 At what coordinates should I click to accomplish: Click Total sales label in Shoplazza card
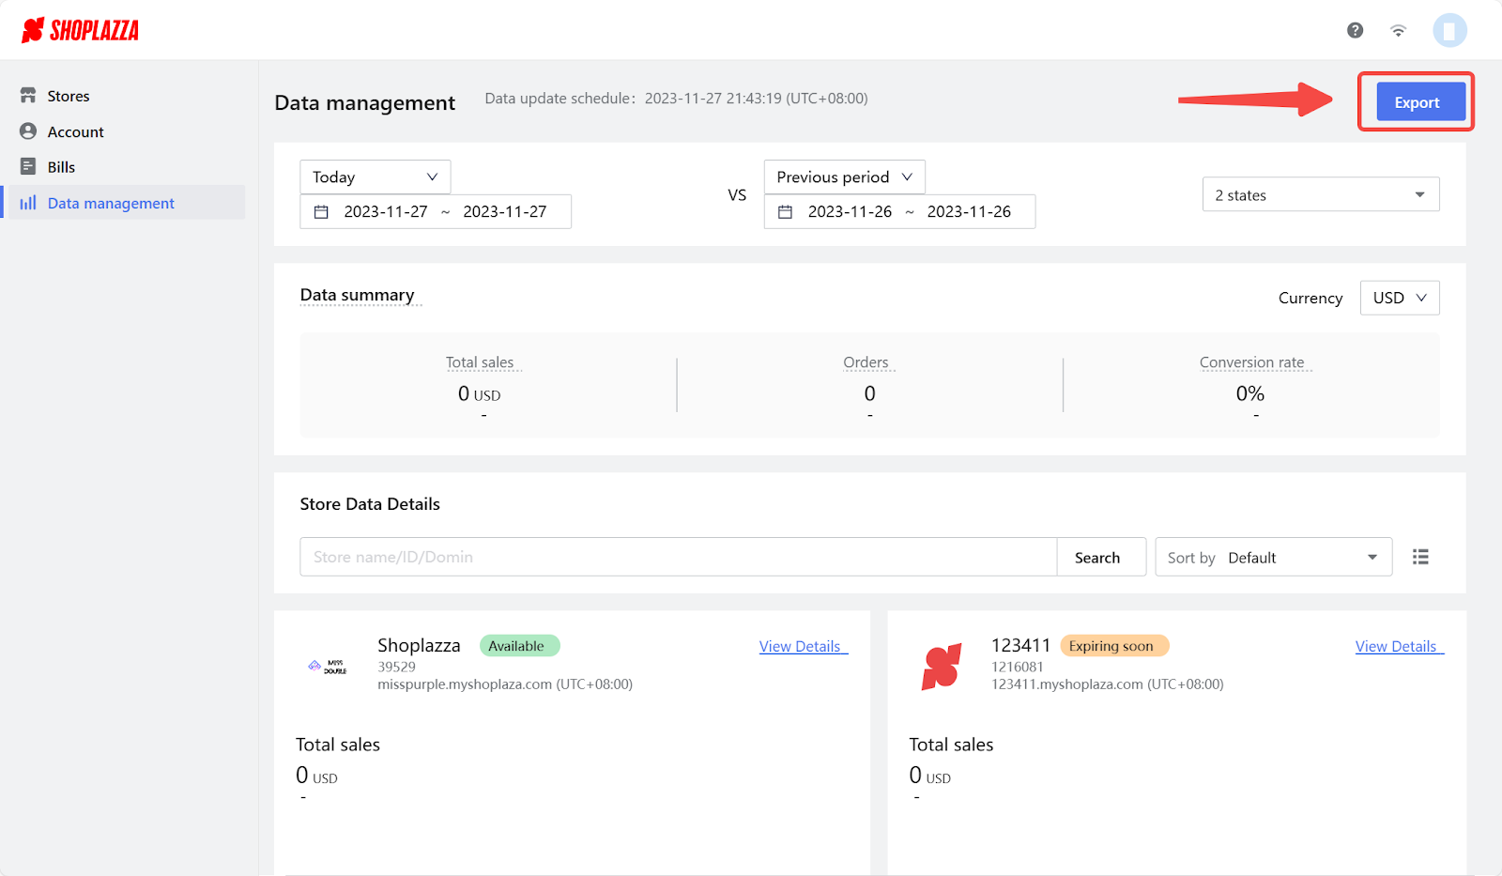tap(338, 745)
